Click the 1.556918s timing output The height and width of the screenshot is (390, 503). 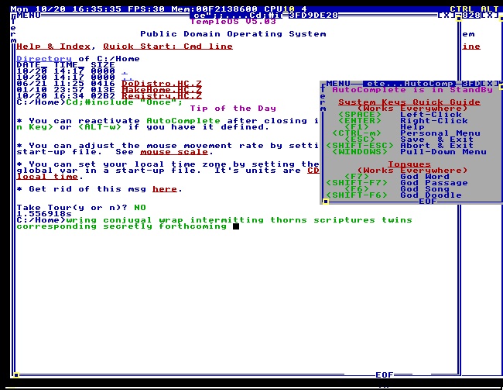[44, 214]
